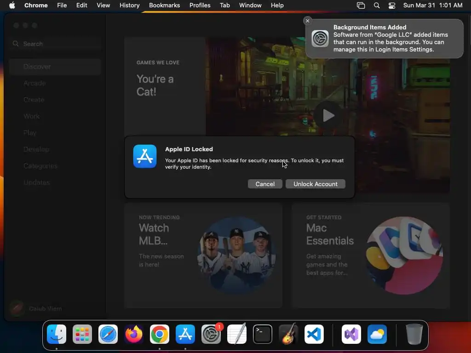Launch Terminal from the Dock

(263, 334)
